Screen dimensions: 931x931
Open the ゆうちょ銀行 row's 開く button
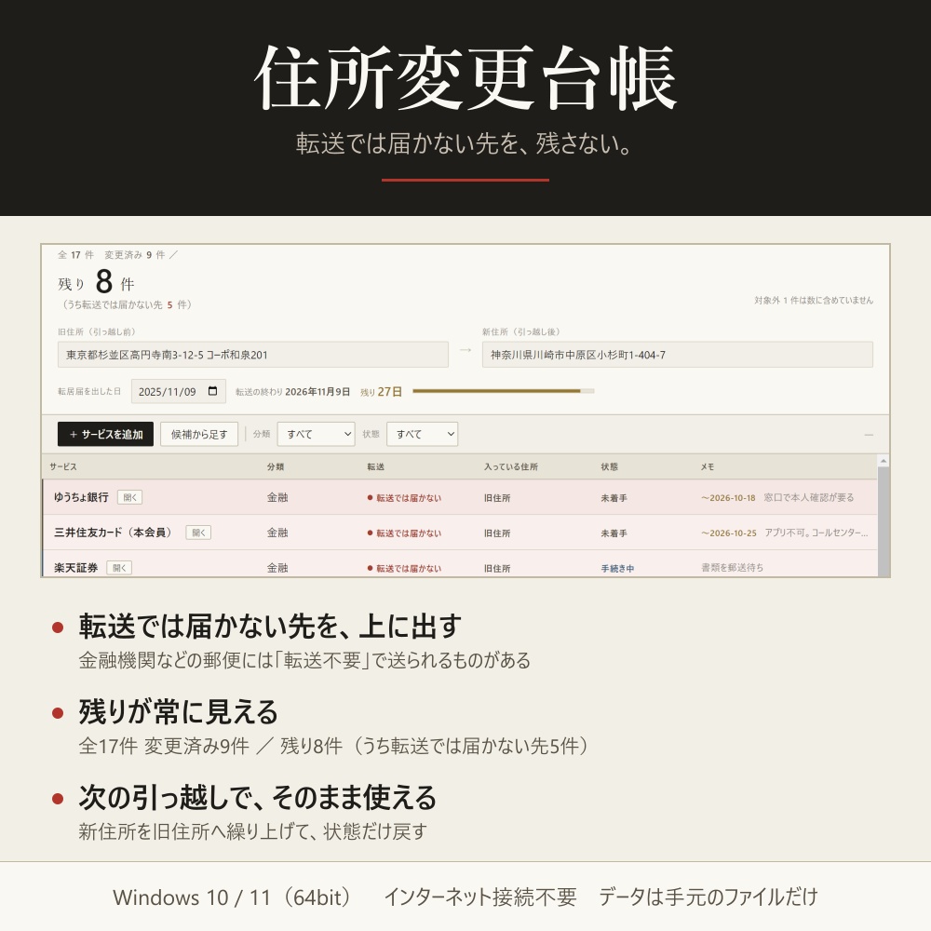(130, 497)
